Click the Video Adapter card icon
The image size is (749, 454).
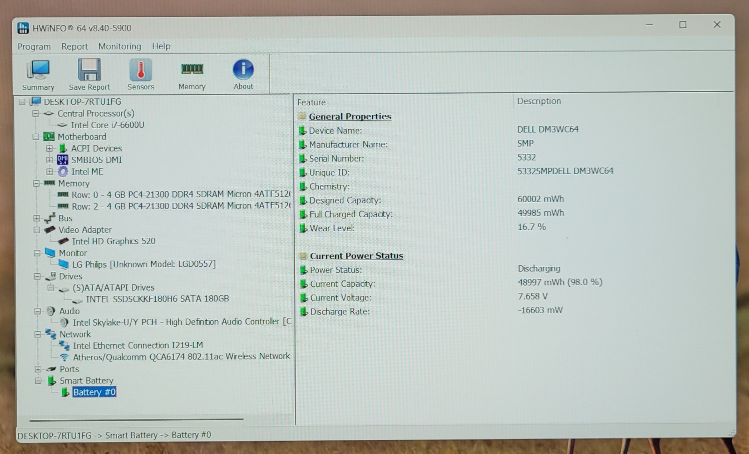click(x=50, y=229)
